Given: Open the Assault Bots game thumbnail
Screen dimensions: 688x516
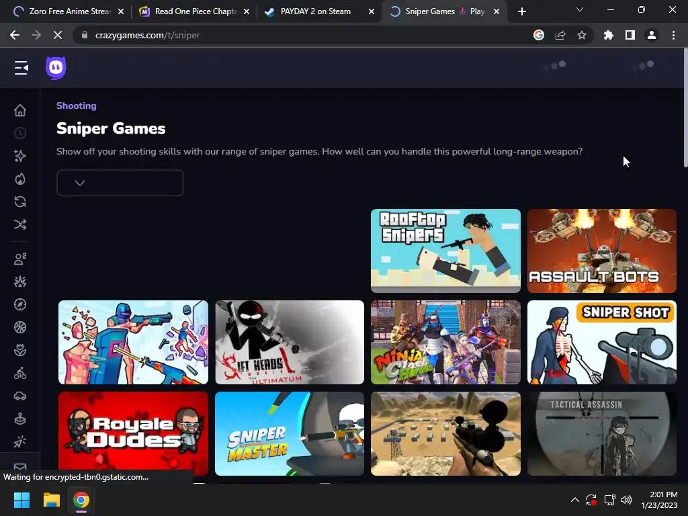Looking at the screenshot, I should pyautogui.click(x=601, y=251).
